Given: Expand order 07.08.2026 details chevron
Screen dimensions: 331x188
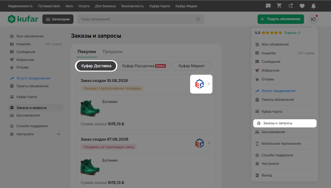Looking at the screenshot, I should coord(209,143).
